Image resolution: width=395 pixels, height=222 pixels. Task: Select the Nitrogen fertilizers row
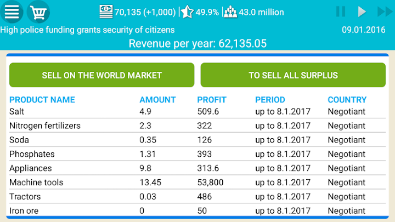[198, 126]
